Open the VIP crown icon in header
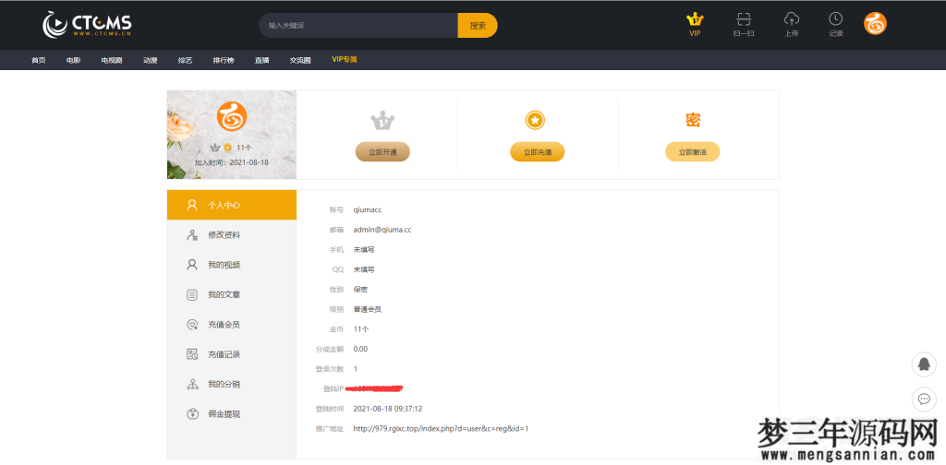Image resolution: width=946 pixels, height=465 pixels. [695, 19]
